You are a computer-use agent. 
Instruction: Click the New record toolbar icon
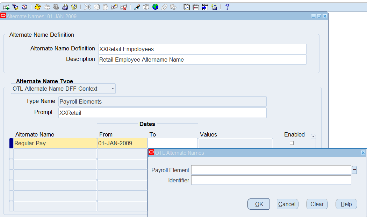(6, 7)
